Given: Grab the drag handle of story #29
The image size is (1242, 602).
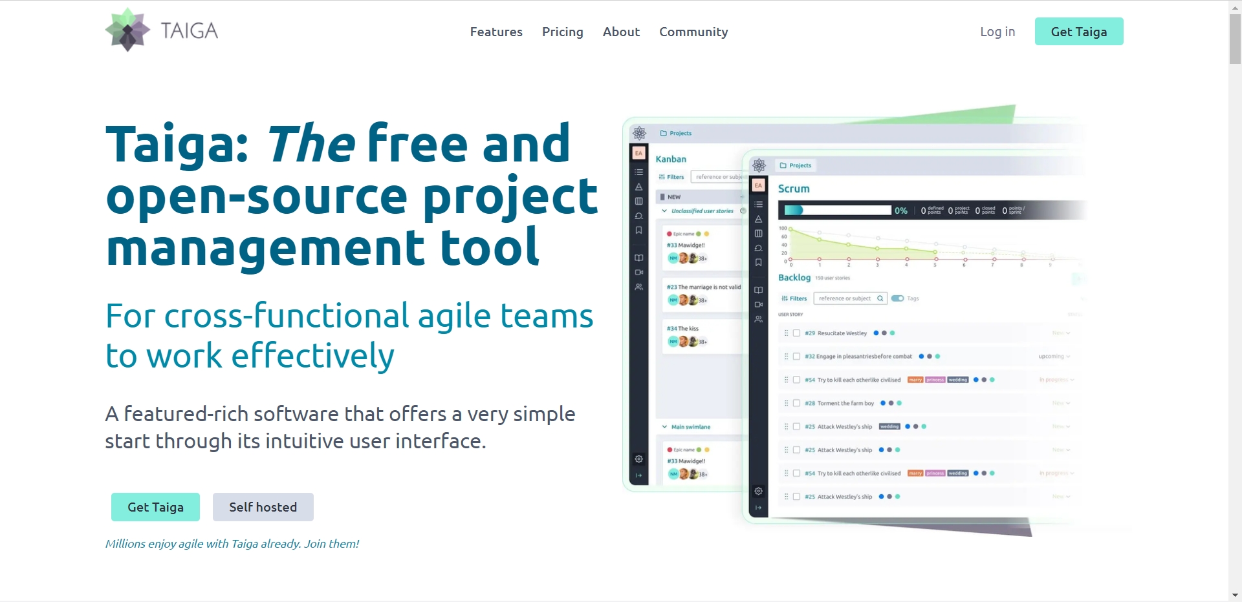Looking at the screenshot, I should (x=786, y=333).
